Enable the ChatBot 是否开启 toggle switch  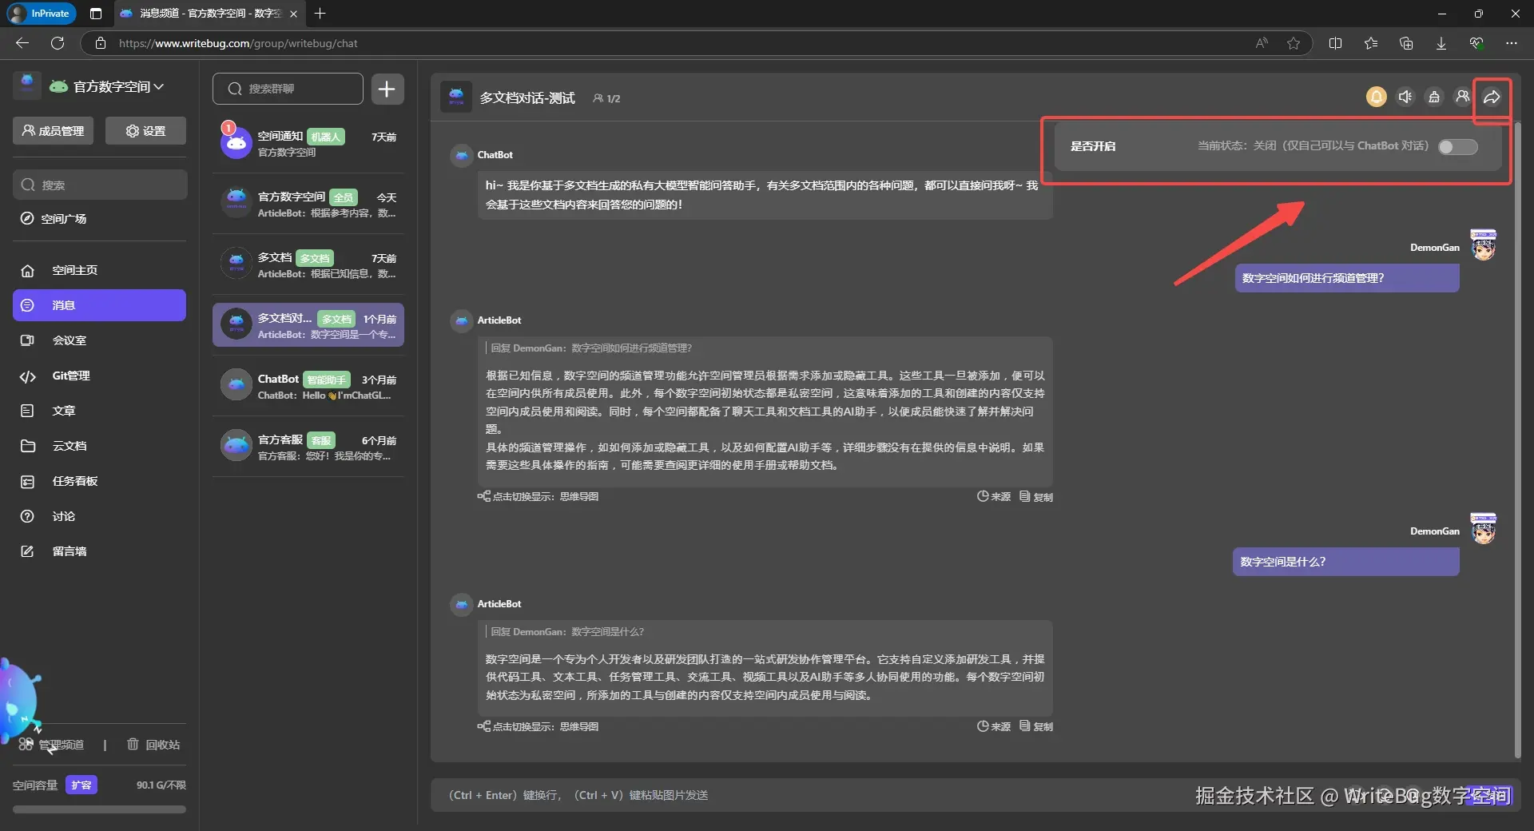point(1457,147)
